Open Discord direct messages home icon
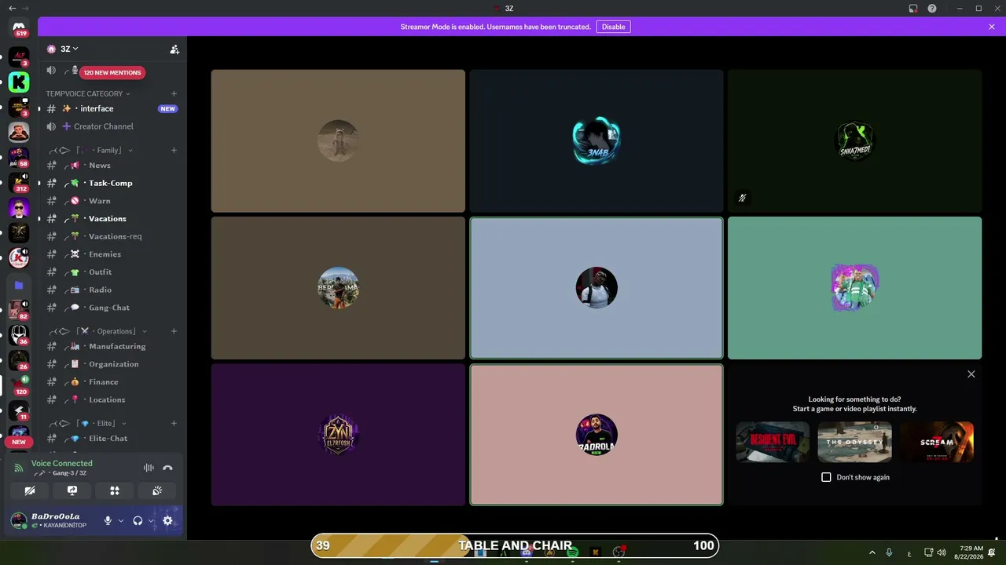 coord(19,27)
